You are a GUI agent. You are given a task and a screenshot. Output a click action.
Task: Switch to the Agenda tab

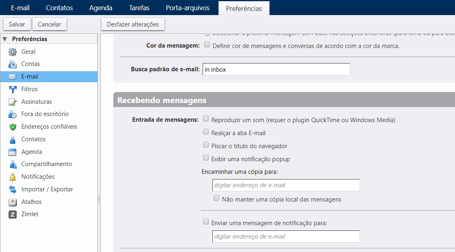100,8
